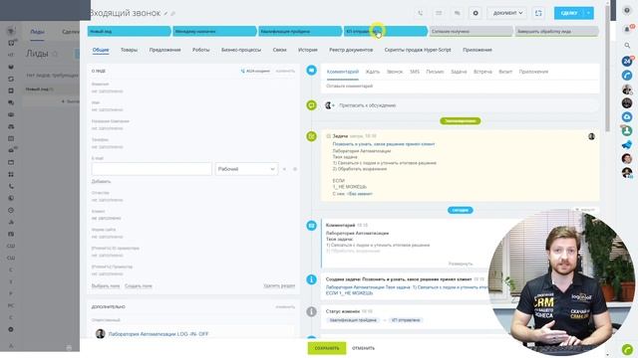The width and height of the screenshot is (638, 358).
Task: Open the Приложения tab in lead card
Action: click(x=478, y=50)
